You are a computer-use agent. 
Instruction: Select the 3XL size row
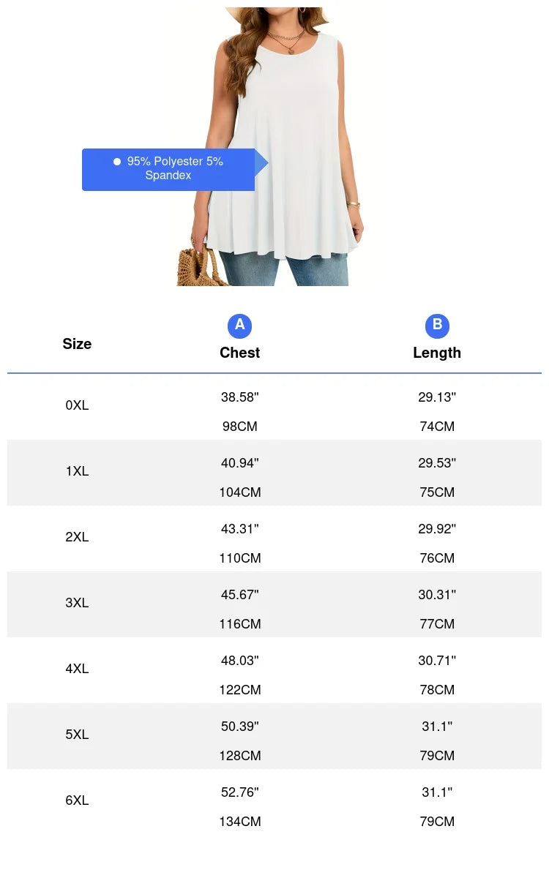coord(274,604)
